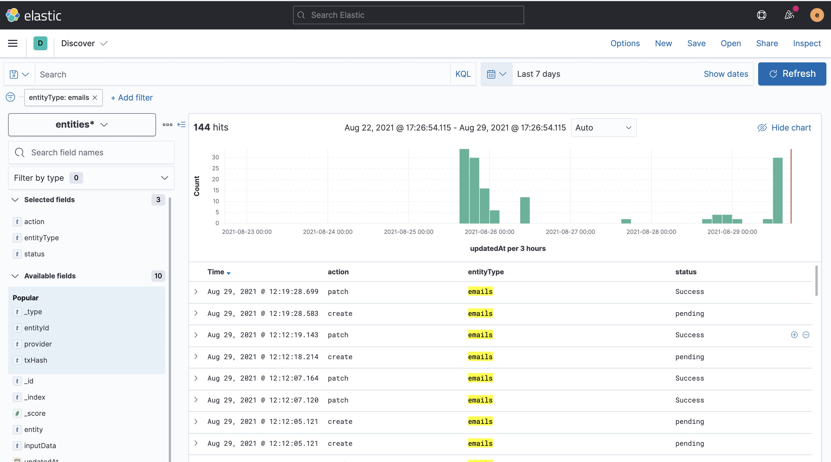
Task: Click New in the top menu
Action: click(663, 44)
